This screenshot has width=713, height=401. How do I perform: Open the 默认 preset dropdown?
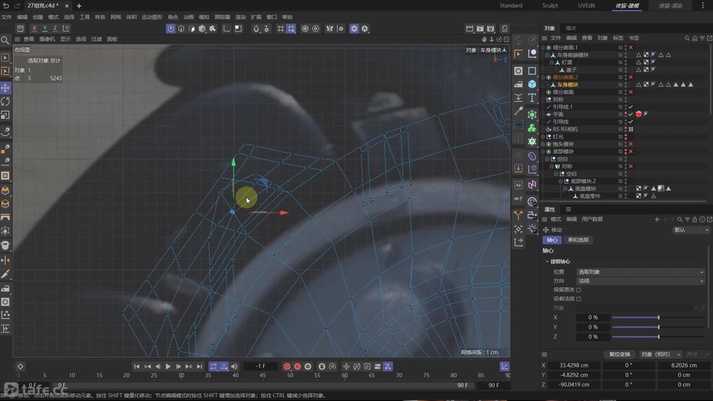(x=691, y=230)
